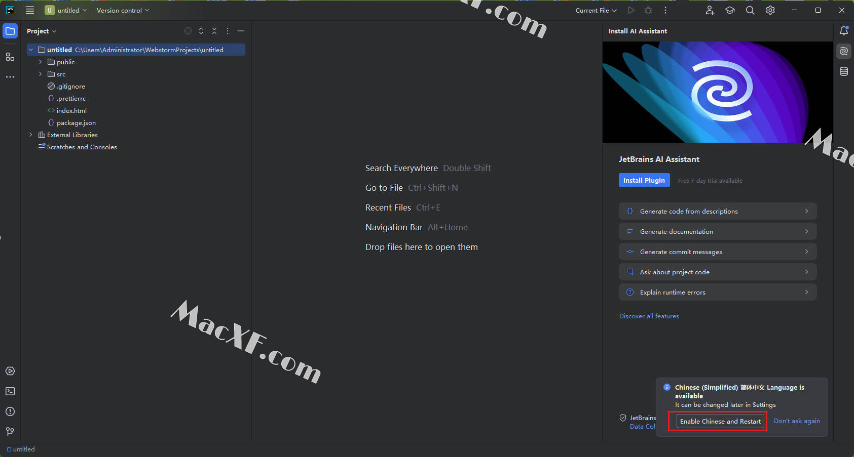This screenshot has height=457, width=854.
Task: Open the Database tool window
Action: coord(844,71)
